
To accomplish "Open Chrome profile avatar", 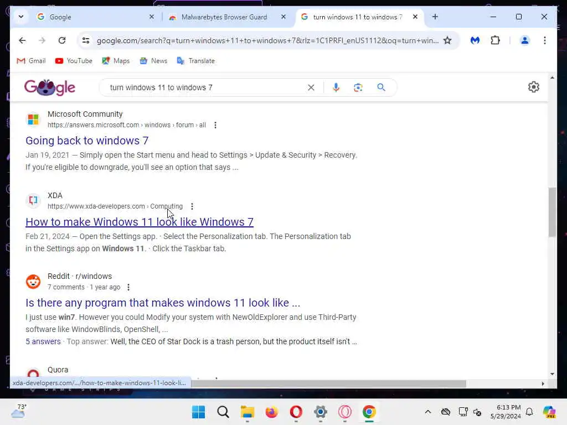I will pos(525,40).
